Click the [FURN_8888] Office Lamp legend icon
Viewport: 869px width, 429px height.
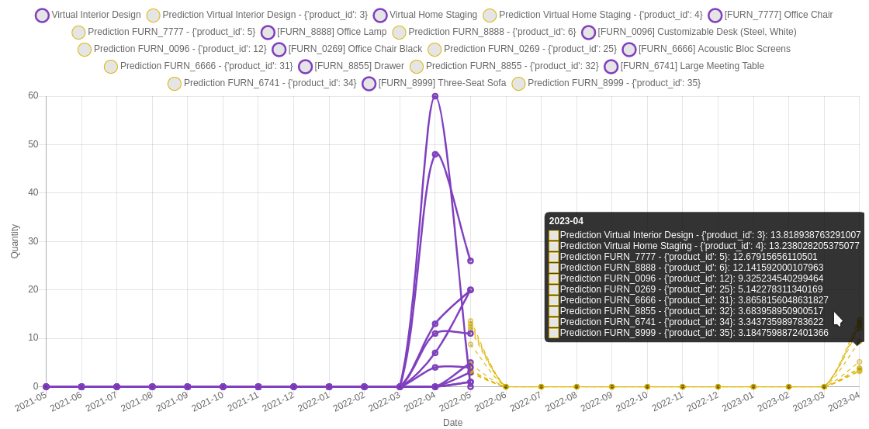tap(268, 33)
